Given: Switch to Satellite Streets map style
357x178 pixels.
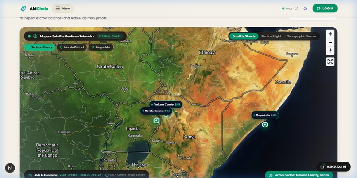Looking at the screenshot, I should pos(244,36).
